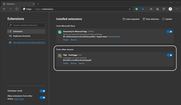Reload the page with refresh icon
The image size is (181, 105).
pos(17,9)
